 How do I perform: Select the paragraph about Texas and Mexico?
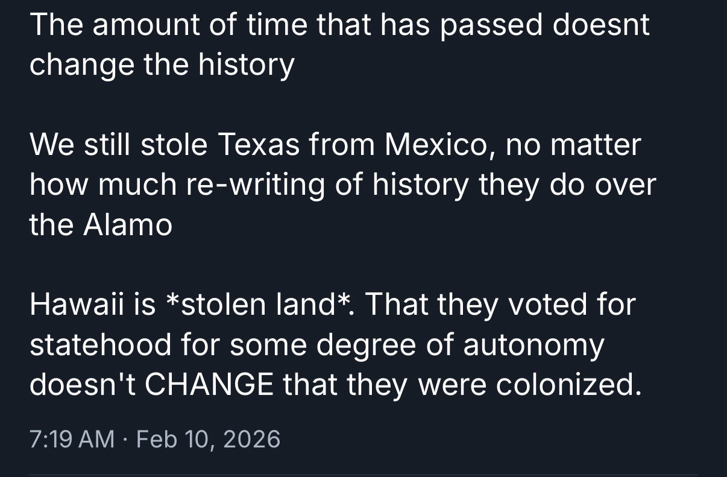click(x=341, y=185)
